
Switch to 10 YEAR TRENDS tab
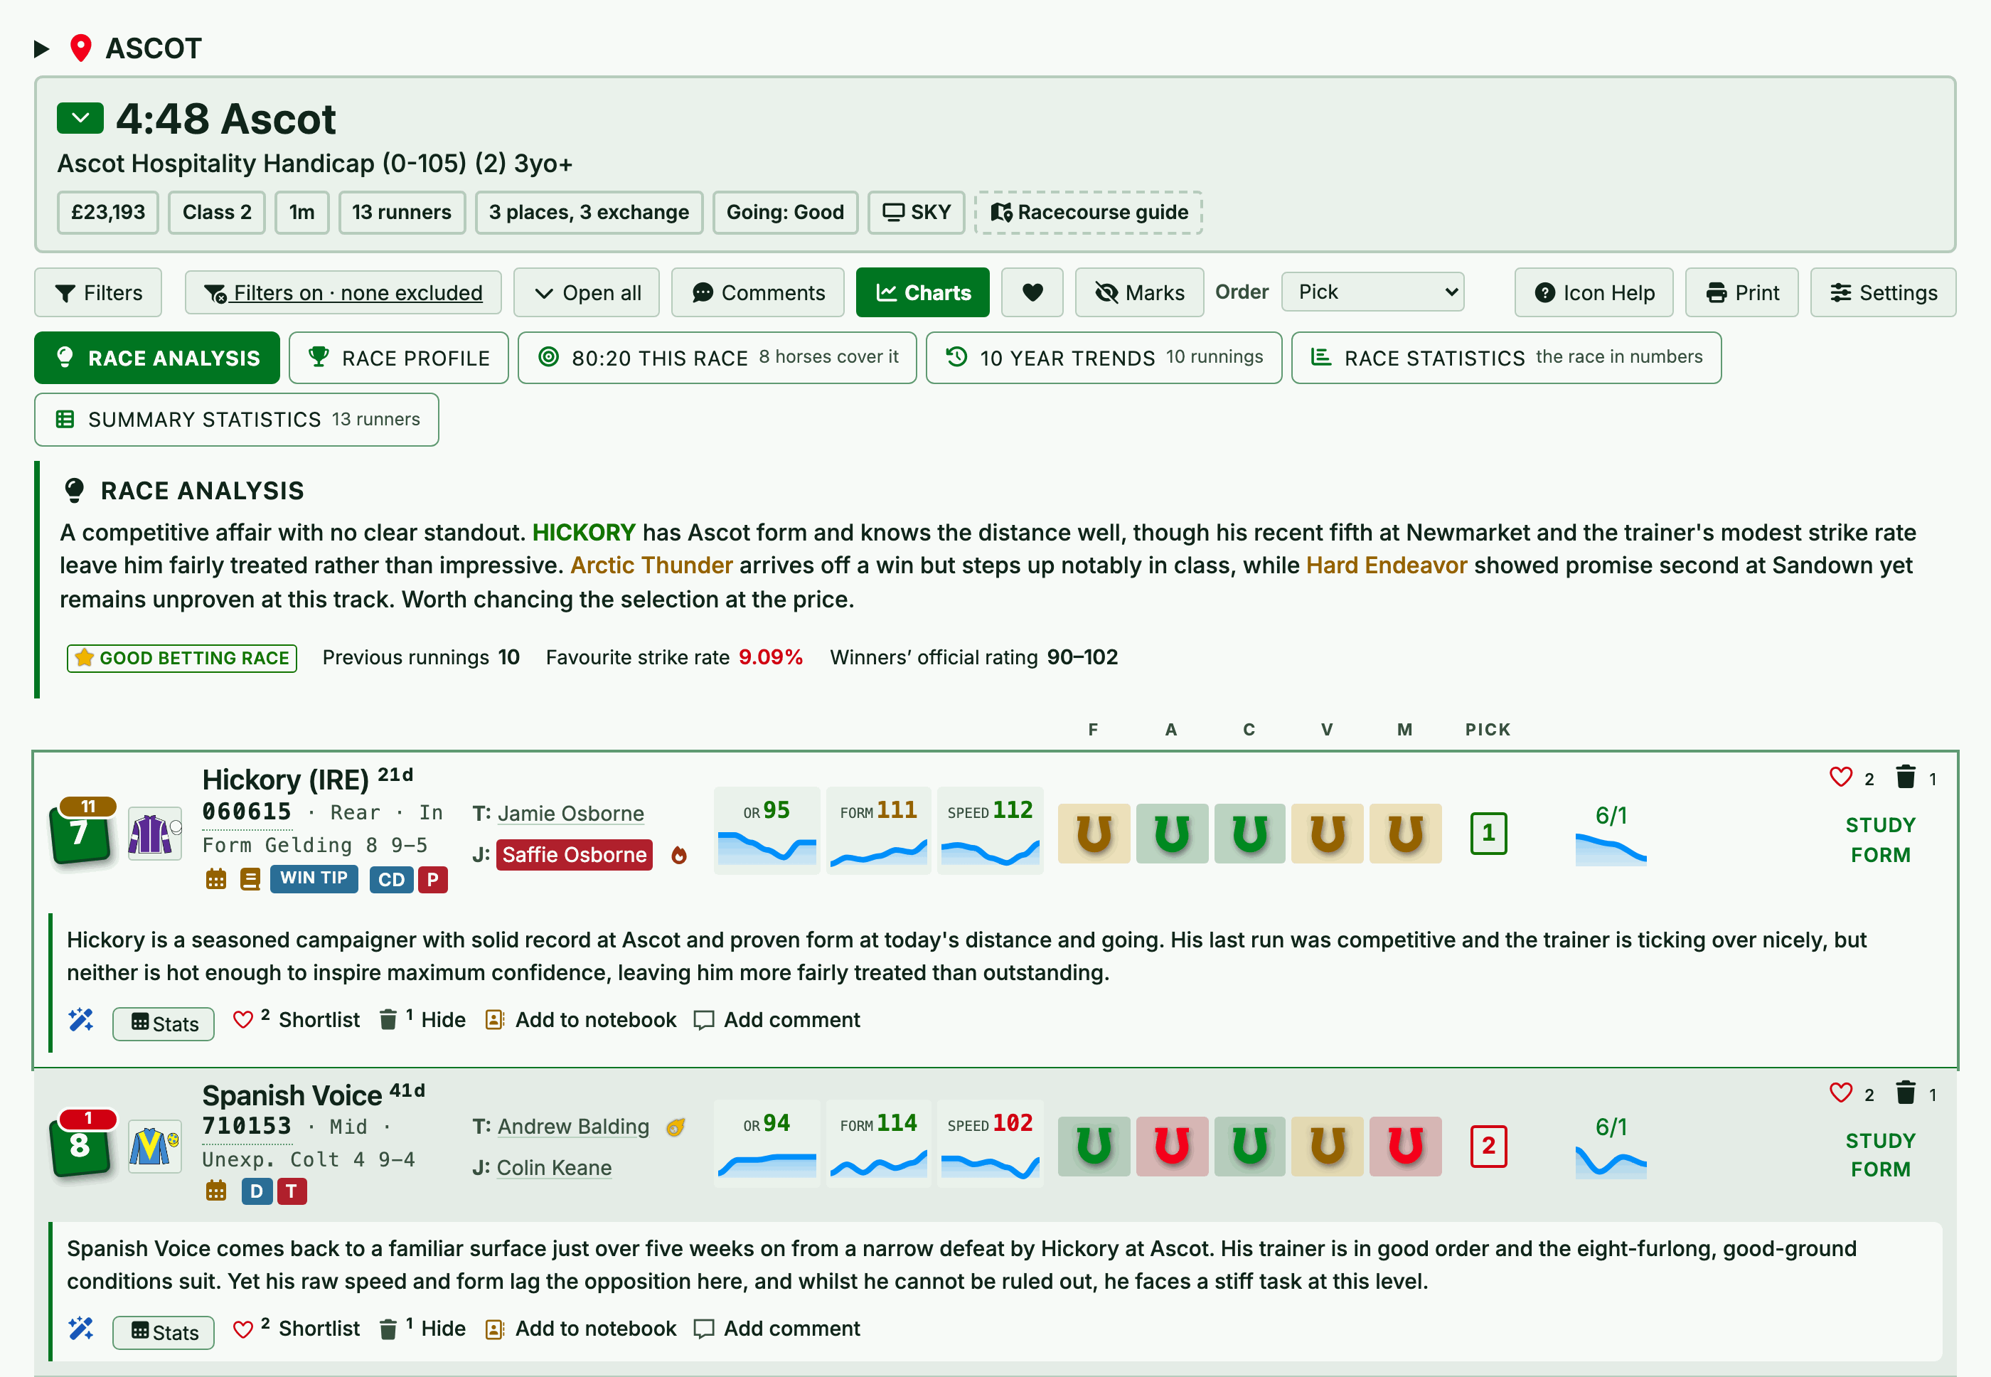pyautogui.click(x=1104, y=357)
